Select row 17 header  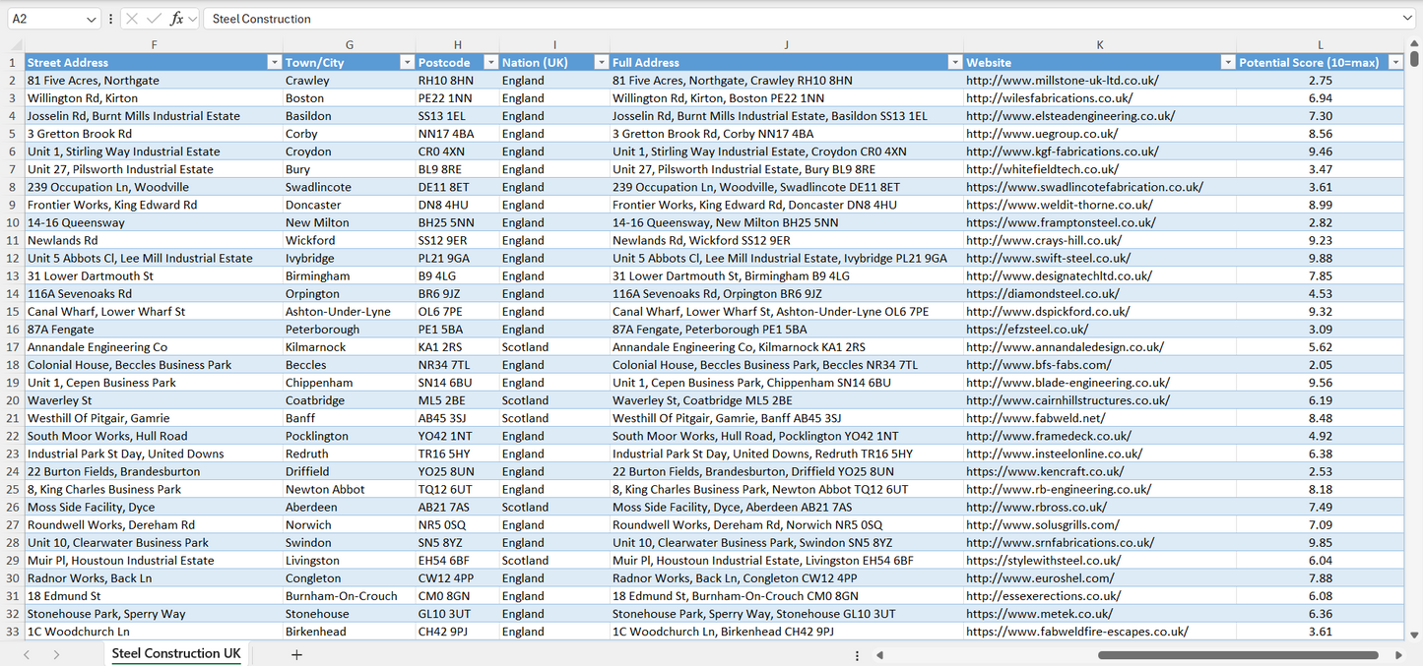[13, 347]
